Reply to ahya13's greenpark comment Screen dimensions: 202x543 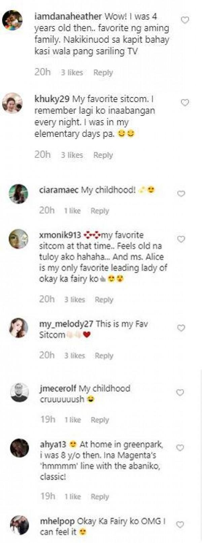tap(100, 497)
